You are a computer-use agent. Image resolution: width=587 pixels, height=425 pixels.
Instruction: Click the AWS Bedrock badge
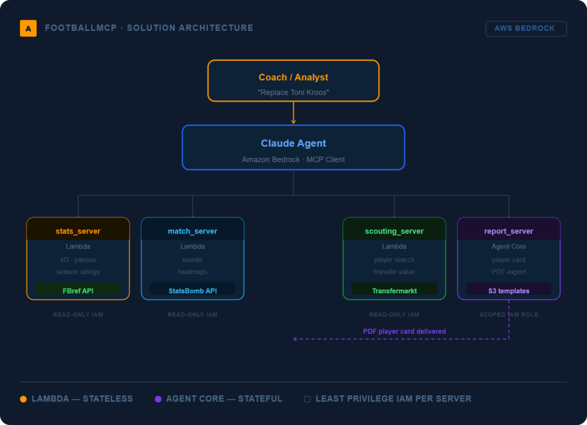526,29
